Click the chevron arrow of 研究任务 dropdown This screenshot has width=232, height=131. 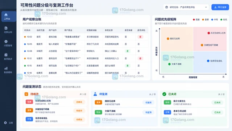tap(206, 7)
